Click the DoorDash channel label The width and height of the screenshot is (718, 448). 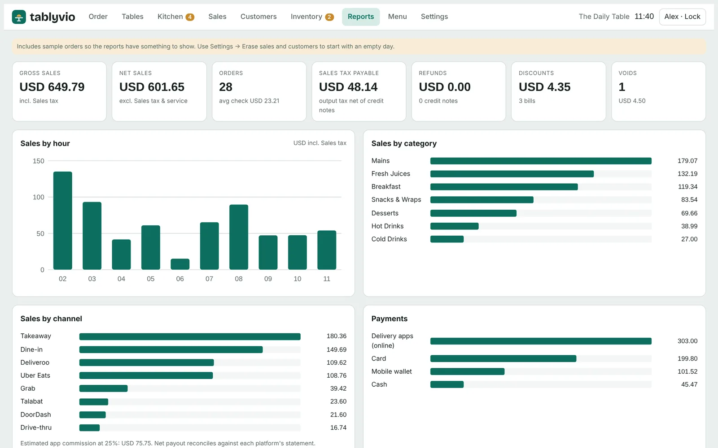pyautogui.click(x=36, y=415)
